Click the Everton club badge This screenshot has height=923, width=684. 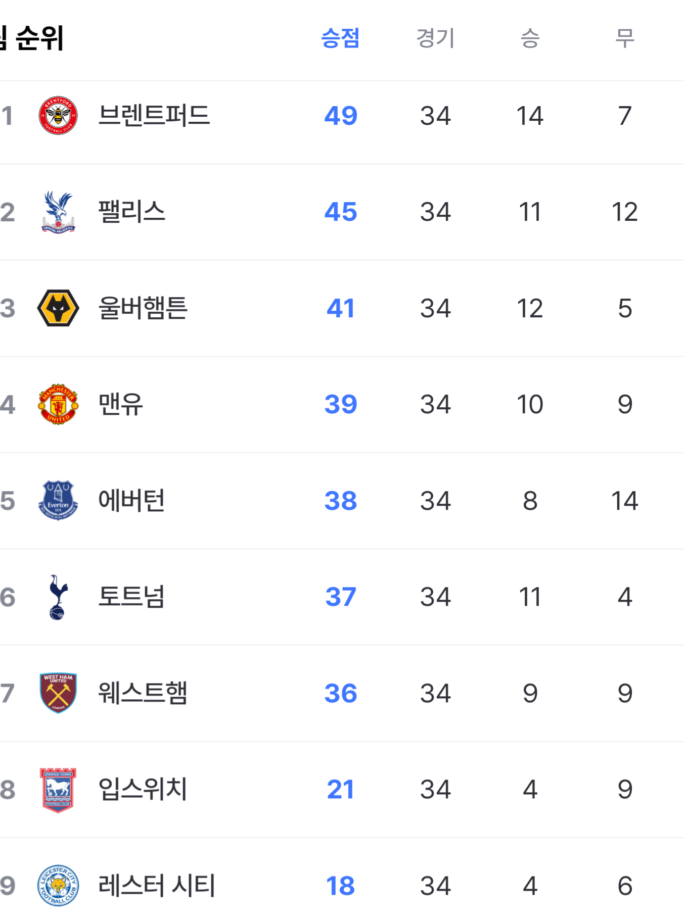coord(58,500)
